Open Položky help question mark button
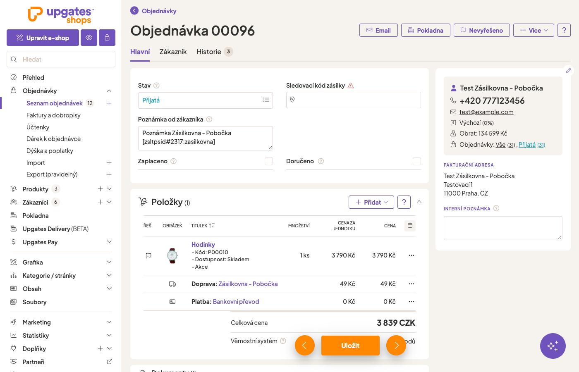Screen dimensions: 579x372 404,202
